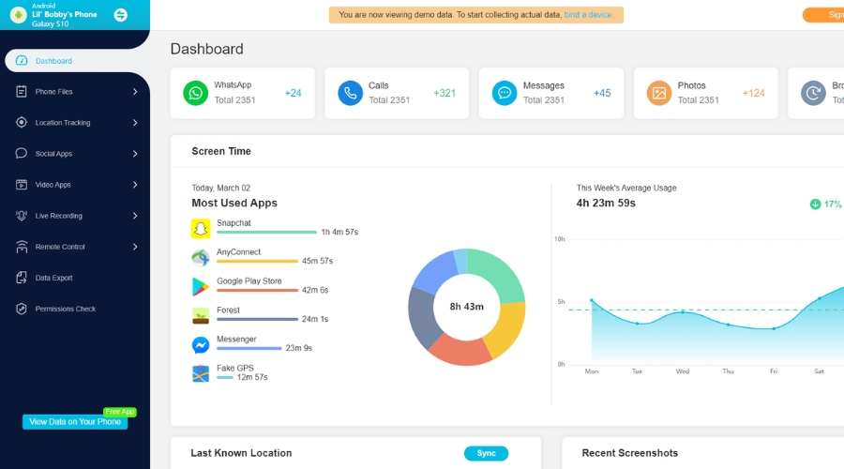Screen dimensions: 844x469
Task: Click the Messages chat bubble icon
Action: point(505,93)
